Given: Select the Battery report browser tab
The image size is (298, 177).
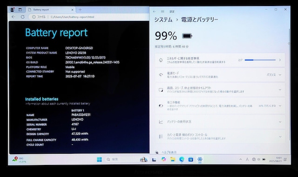Looking at the screenshot, I should pyautogui.click(x=51, y=10).
